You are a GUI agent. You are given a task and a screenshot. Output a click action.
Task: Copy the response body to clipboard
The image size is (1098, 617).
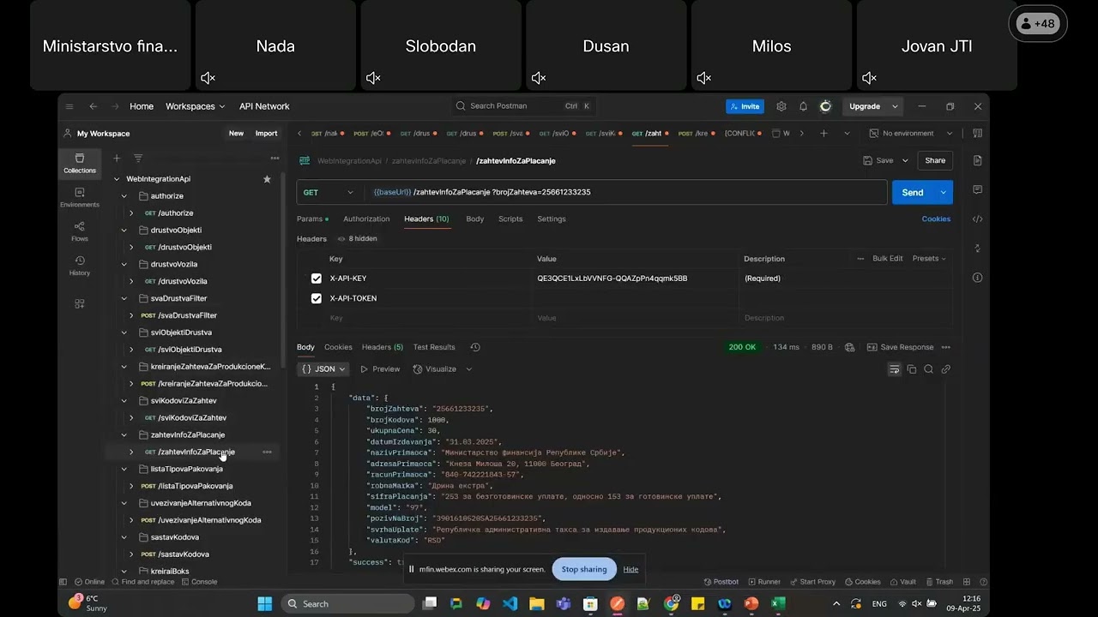pos(912,369)
